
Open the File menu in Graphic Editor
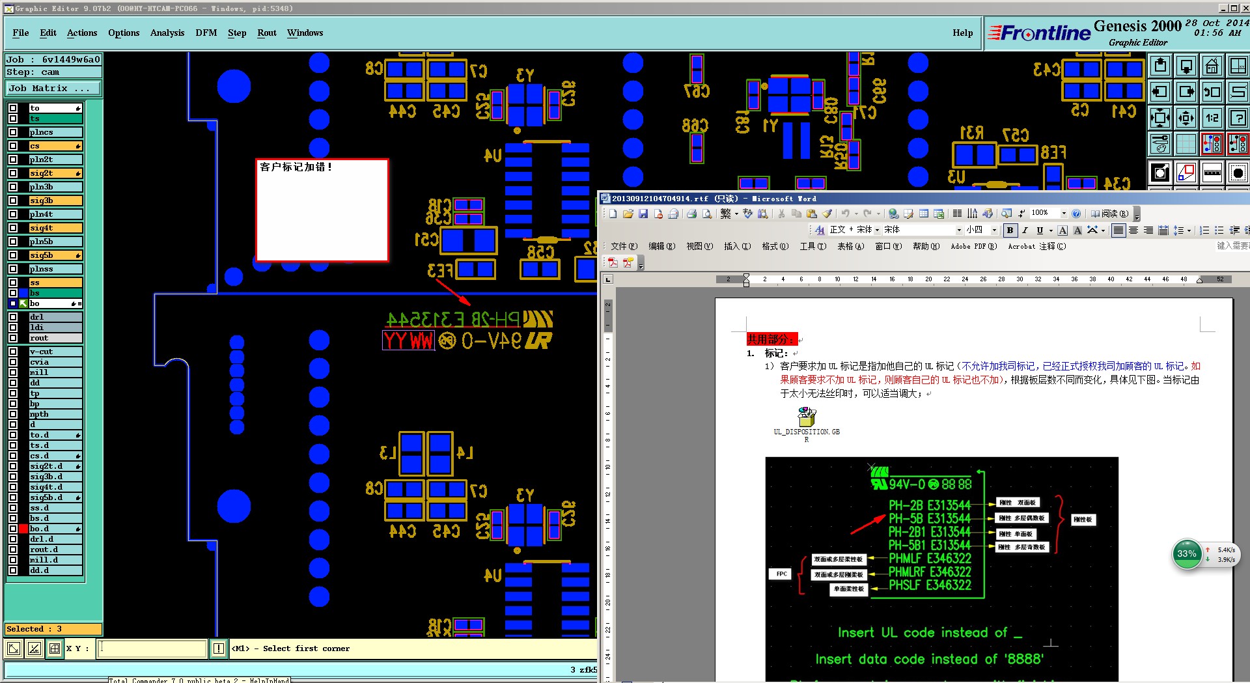[x=21, y=33]
